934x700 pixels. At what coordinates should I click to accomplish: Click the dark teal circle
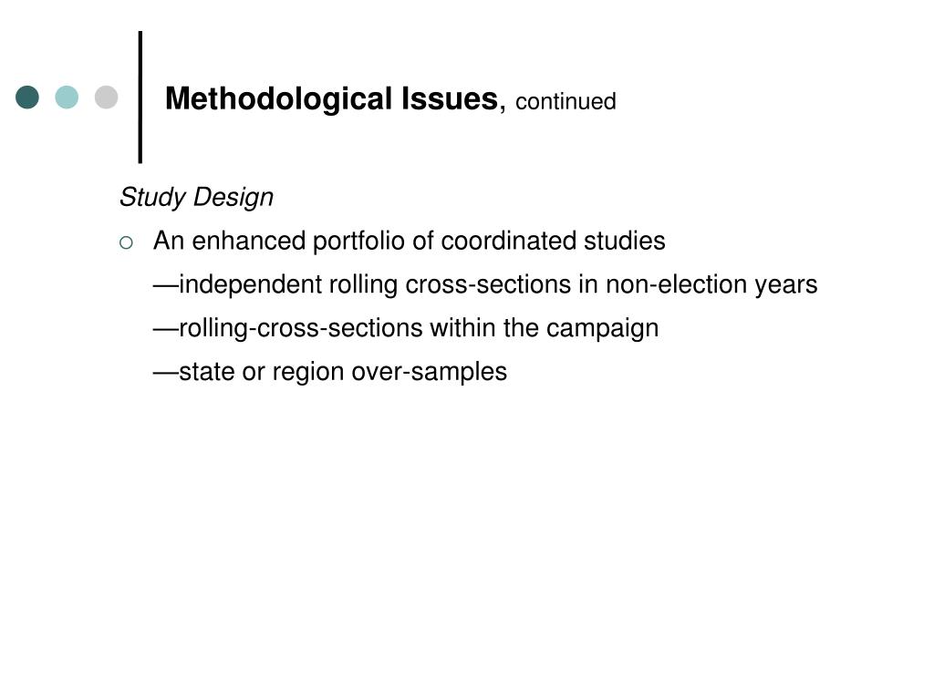coord(27,97)
